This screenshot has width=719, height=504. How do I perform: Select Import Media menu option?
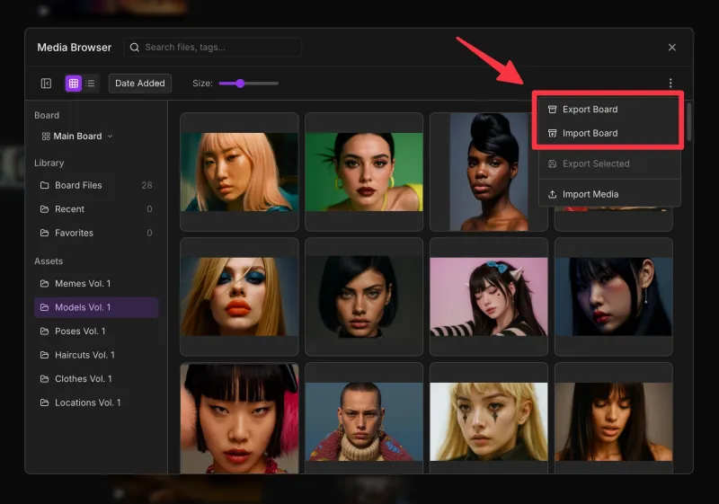[x=590, y=194]
